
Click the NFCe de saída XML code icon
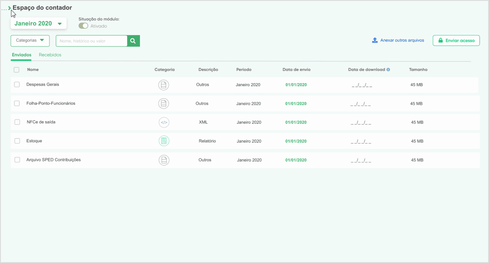(164, 122)
